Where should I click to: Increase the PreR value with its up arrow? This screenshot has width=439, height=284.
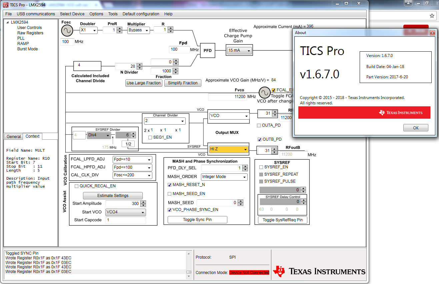119,28
